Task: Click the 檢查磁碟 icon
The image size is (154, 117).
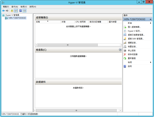Action: [125, 47]
